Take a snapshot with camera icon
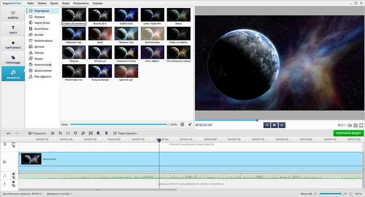This screenshot has height=197, width=365. pyautogui.click(x=355, y=125)
